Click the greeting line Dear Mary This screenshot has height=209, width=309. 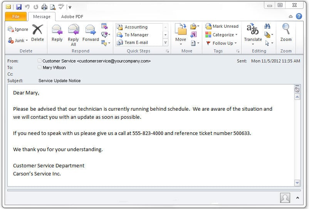tap(26, 93)
